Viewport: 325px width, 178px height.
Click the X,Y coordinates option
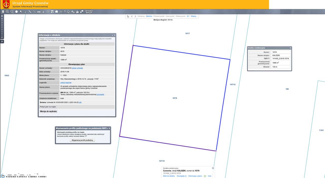click(x=188, y=16)
